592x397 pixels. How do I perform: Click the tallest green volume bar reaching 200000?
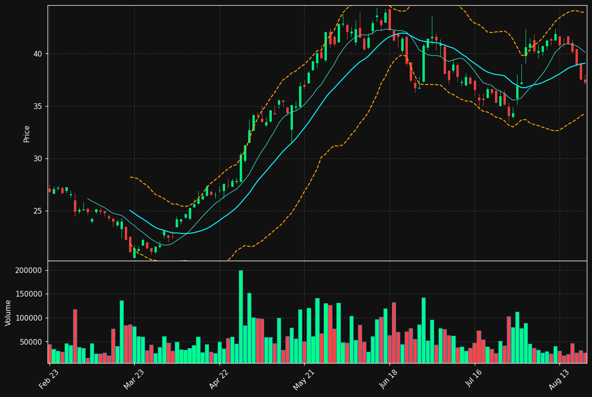tap(241, 316)
